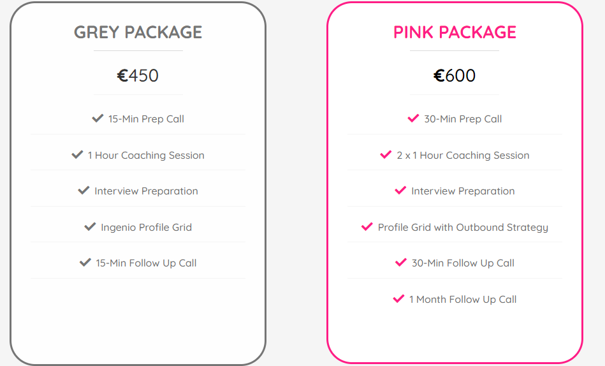Click grey checkmark beside Interview Preparation

pos(84,191)
